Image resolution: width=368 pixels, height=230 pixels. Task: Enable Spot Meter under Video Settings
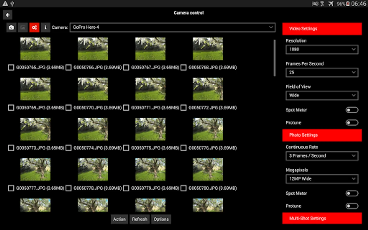click(352, 110)
